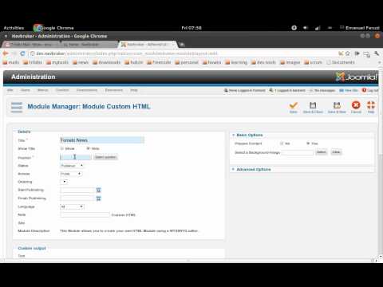Viewport: 383px width, 287px height.
Task: Select Show radio for Show Title
Action: (x=62, y=148)
